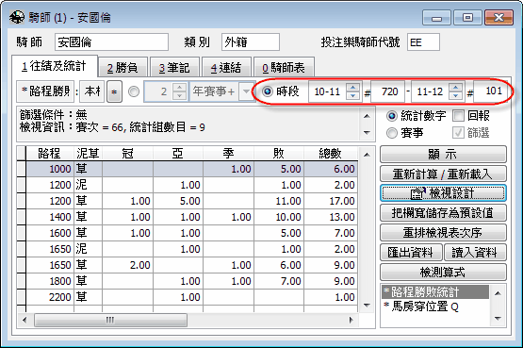Open the 4 連結 tab
Viewport: 523px width, 348px height.
tap(226, 68)
